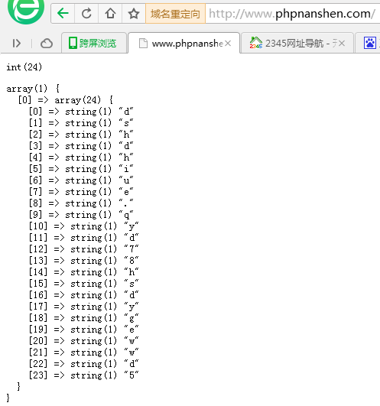380x406 pixels.
Task: Open the cloud sync icon
Action: point(47,44)
